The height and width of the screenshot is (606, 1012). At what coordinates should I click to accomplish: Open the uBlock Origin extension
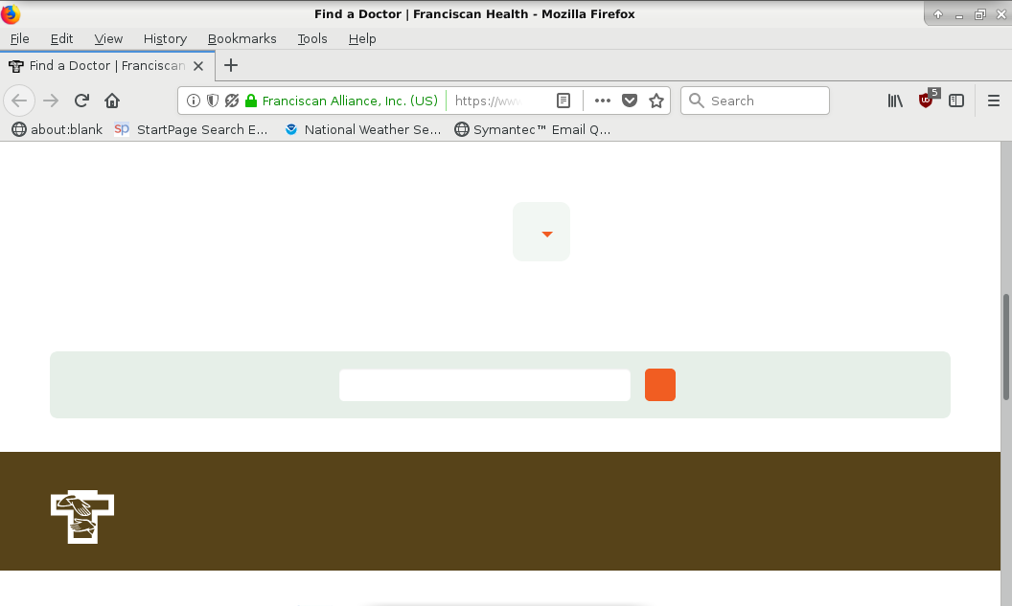(926, 101)
